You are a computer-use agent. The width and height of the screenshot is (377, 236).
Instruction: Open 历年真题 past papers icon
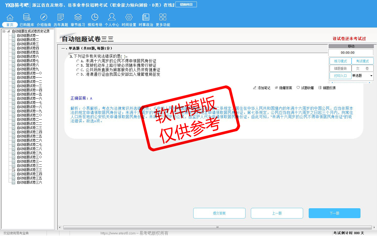[x=61, y=18]
